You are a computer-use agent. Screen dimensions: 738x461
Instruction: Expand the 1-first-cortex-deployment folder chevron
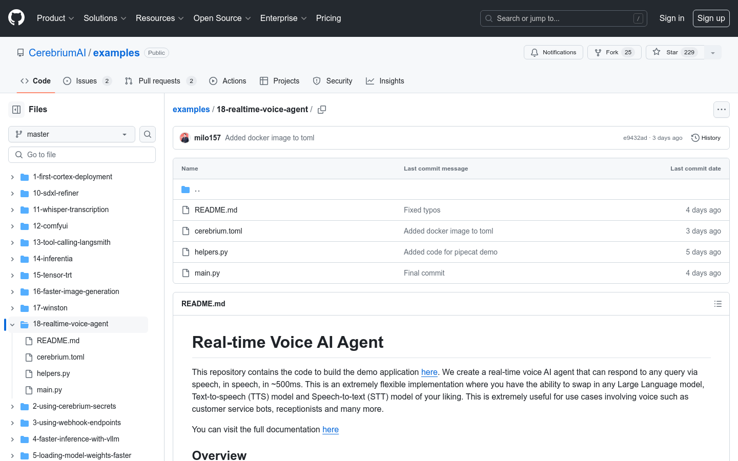pos(12,177)
